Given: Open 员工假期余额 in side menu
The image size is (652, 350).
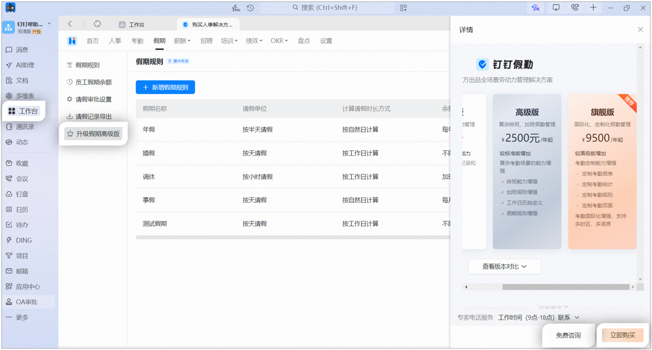Looking at the screenshot, I should click(89, 82).
